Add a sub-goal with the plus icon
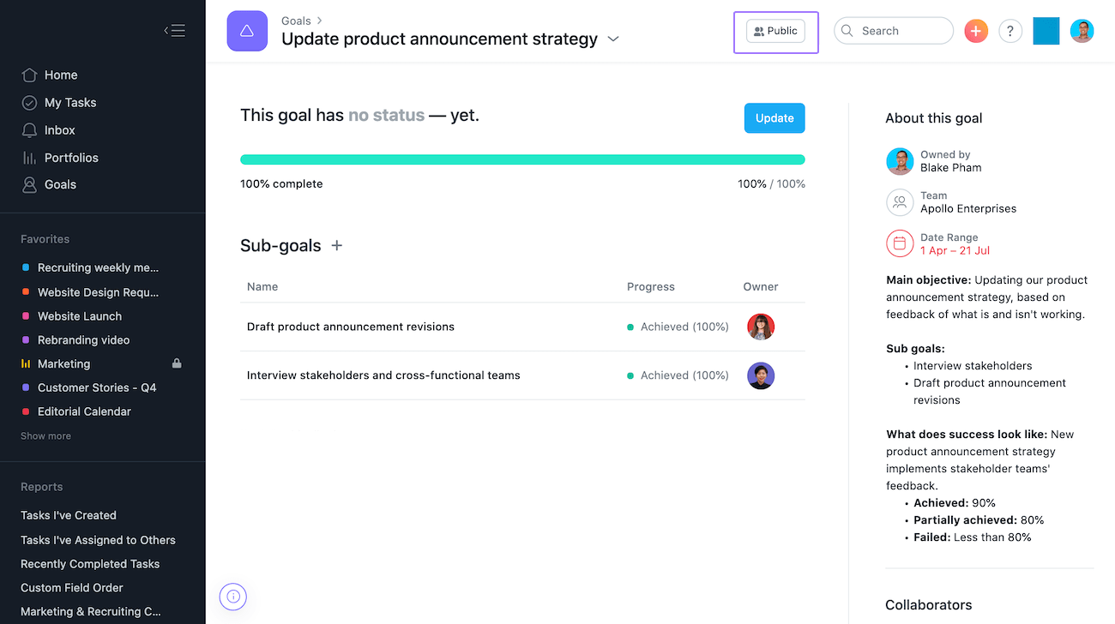Screen dimensions: 1115x624 pyautogui.click(x=337, y=246)
